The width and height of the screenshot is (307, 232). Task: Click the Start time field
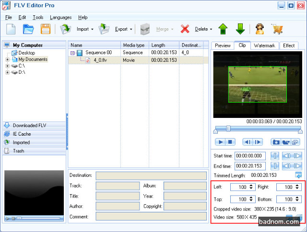[x=250, y=156]
